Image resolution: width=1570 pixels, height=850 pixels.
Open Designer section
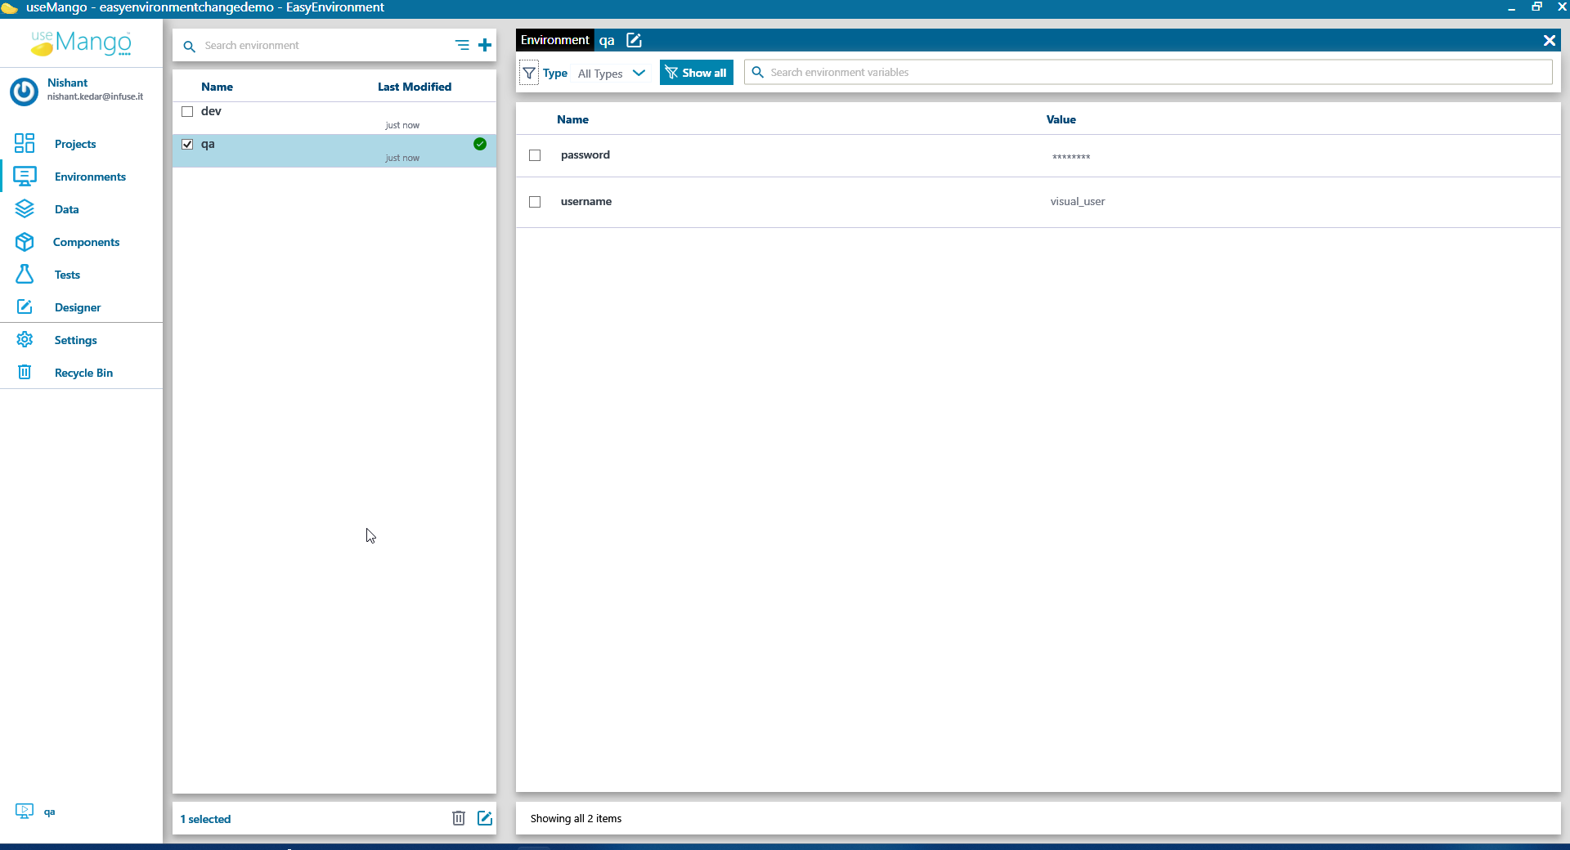pyautogui.click(x=78, y=307)
